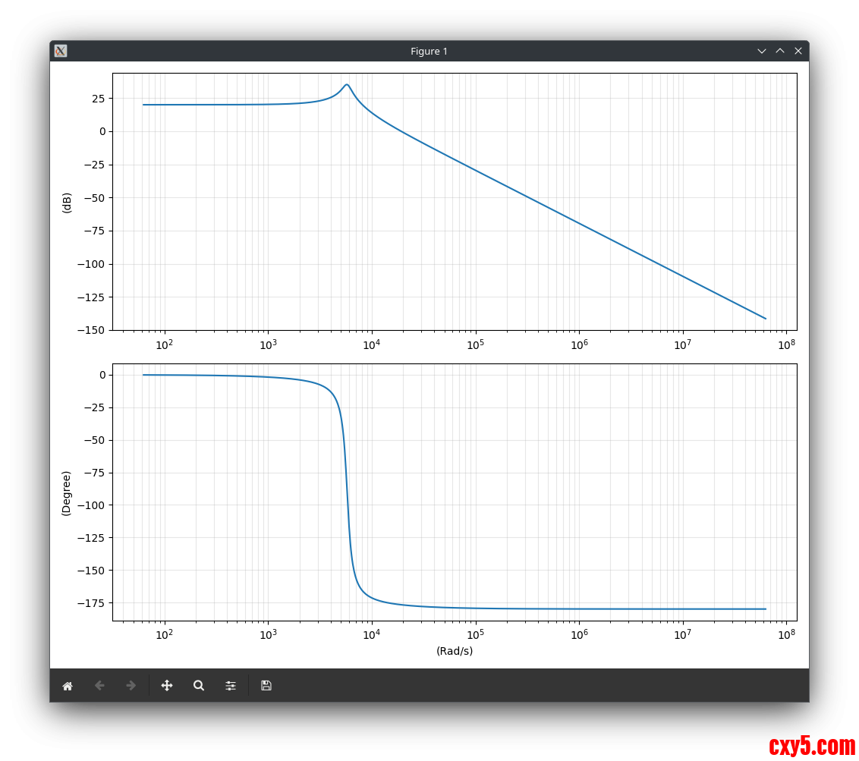
Task: Click the window icon in the title bar
Action: pyautogui.click(x=61, y=51)
